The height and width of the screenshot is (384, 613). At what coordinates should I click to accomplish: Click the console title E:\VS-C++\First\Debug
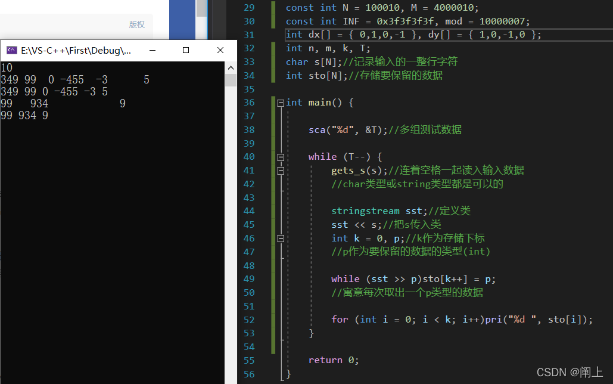[76, 51]
